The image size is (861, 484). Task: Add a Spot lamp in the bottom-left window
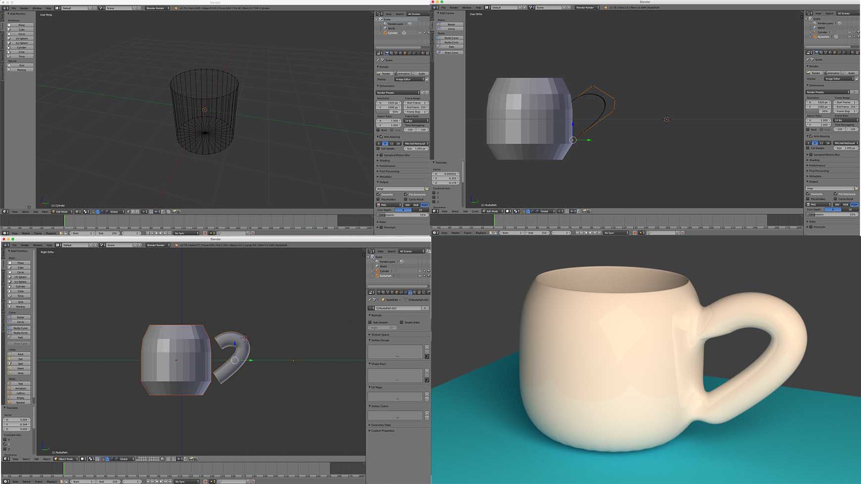pos(20,364)
